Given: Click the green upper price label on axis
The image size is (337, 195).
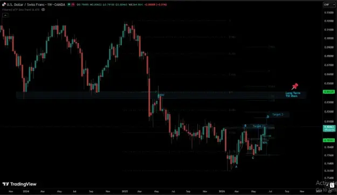Looking at the screenshot, I should click(x=329, y=92).
